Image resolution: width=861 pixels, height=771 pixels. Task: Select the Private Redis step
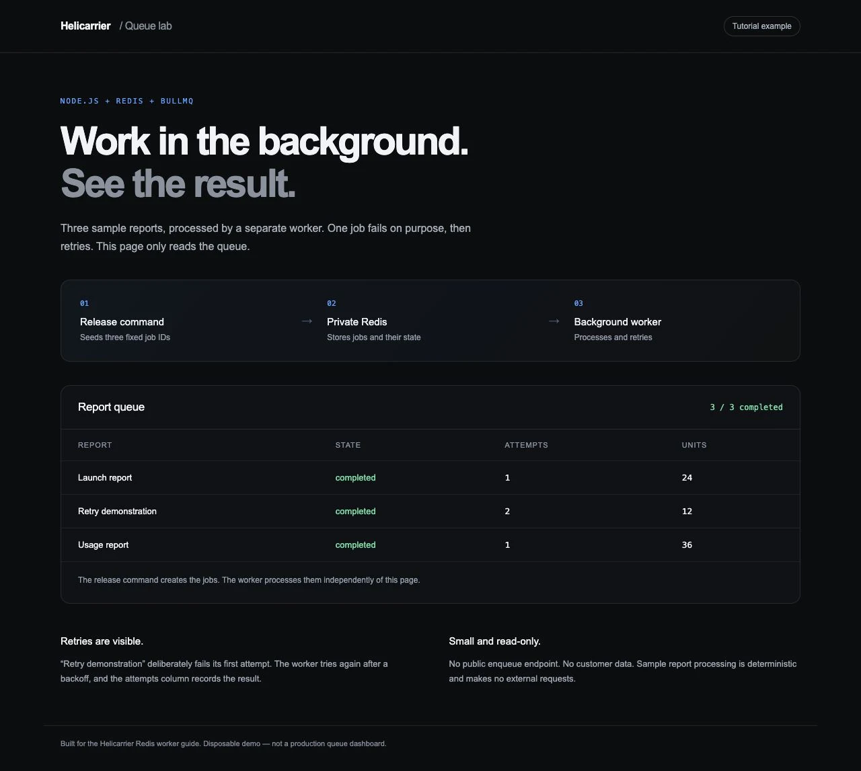tap(357, 322)
